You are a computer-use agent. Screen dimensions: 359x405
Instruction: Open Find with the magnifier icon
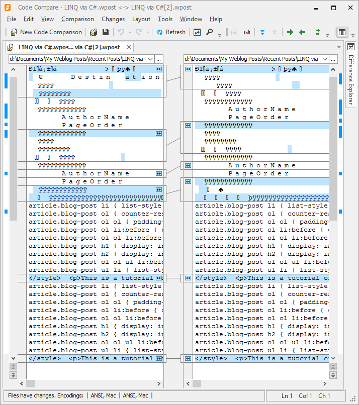coord(209,32)
